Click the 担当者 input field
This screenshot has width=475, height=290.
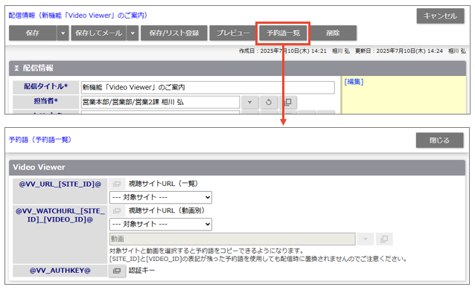pyautogui.click(x=160, y=102)
